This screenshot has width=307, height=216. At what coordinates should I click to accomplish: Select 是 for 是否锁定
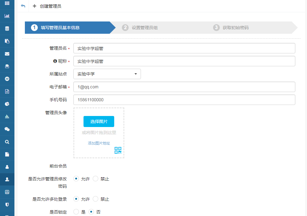[76, 212]
